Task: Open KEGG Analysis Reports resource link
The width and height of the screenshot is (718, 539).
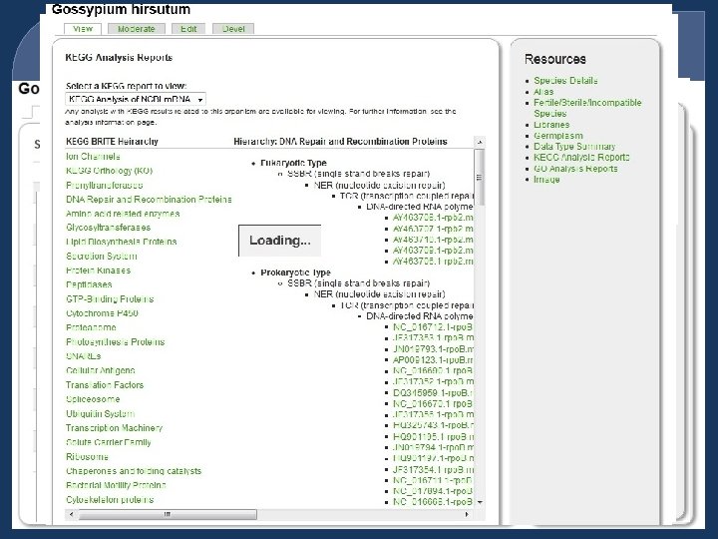Action: [581, 158]
